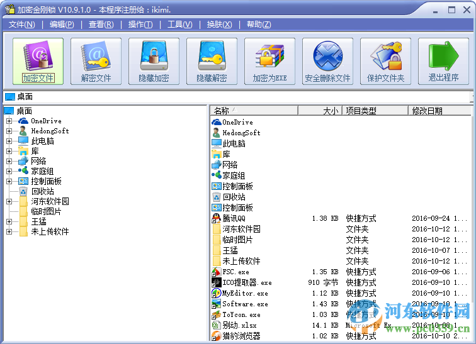Open the 工具(V) menu
The height and width of the screenshot is (344, 476).
(179, 25)
